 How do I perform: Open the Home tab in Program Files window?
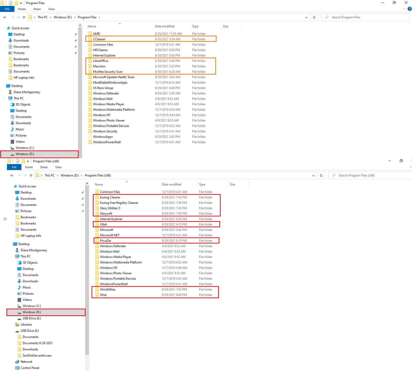(x=22, y=9)
